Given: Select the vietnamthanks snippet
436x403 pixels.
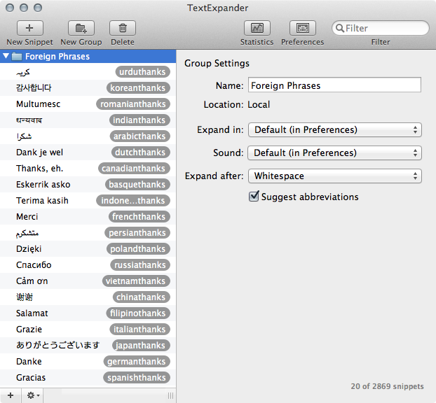Looking at the screenshot, I should click(x=88, y=281).
